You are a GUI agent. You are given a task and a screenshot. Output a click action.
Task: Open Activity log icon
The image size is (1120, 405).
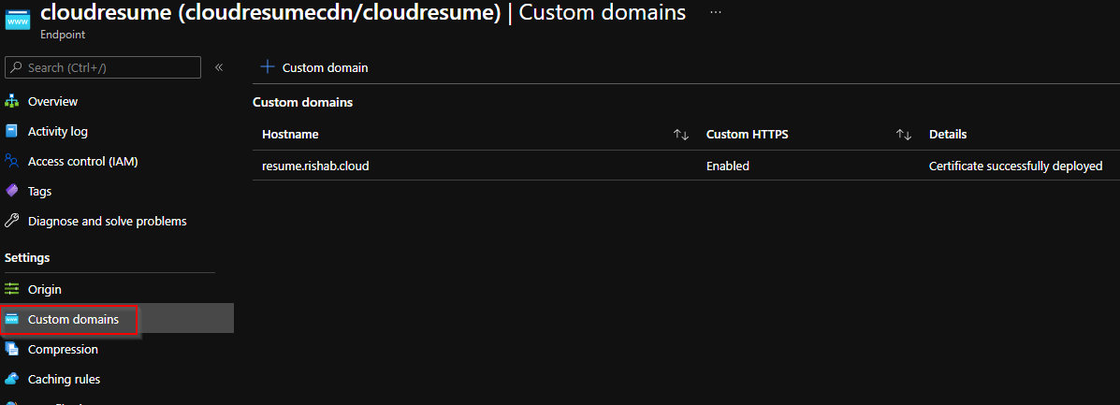11,132
